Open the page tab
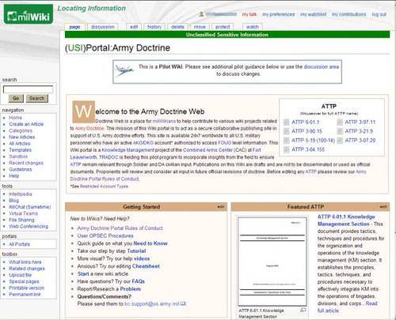Image resolution: width=396 pixels, height=320 pixels. click(74, 27)
